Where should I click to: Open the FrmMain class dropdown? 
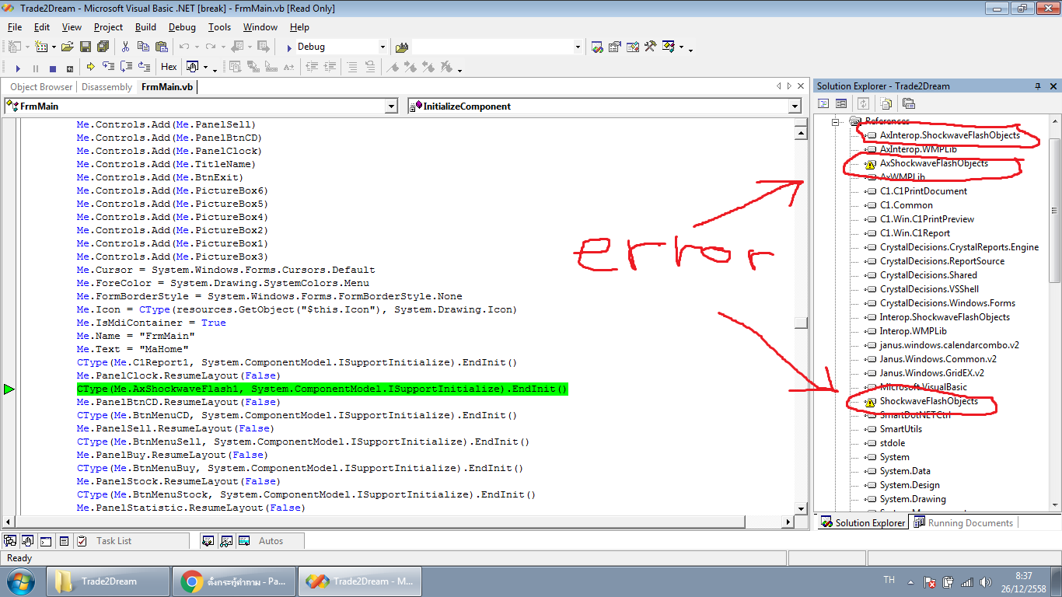(x=392, y=106)
